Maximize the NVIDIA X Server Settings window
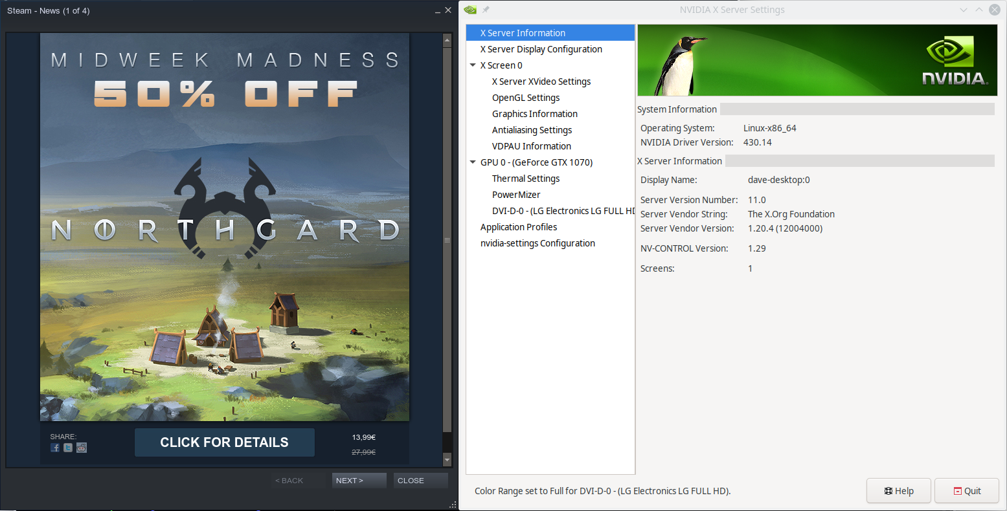The height and width of the screenshot is (511, 1007). [x=979, y=10]
